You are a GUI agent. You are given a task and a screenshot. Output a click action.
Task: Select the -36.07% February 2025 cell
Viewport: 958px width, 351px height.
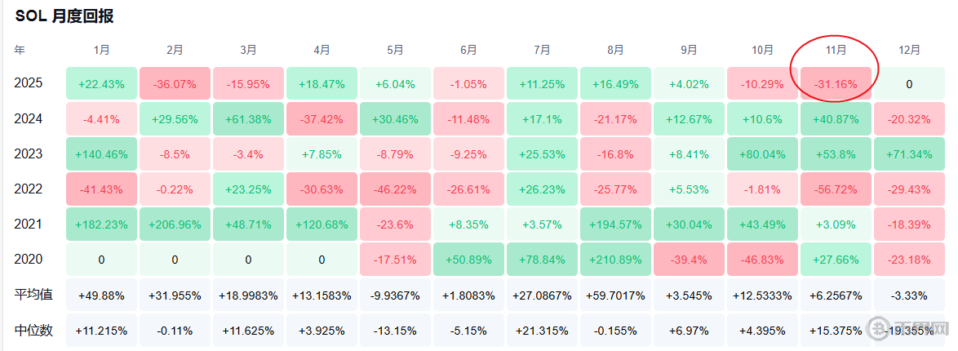pyautogui.click(x=175, y=83)
